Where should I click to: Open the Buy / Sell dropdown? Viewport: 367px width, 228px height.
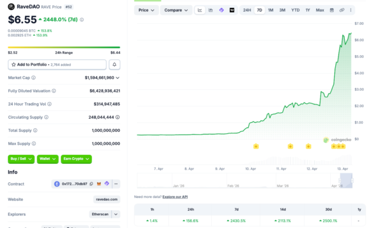pos(21,159)
